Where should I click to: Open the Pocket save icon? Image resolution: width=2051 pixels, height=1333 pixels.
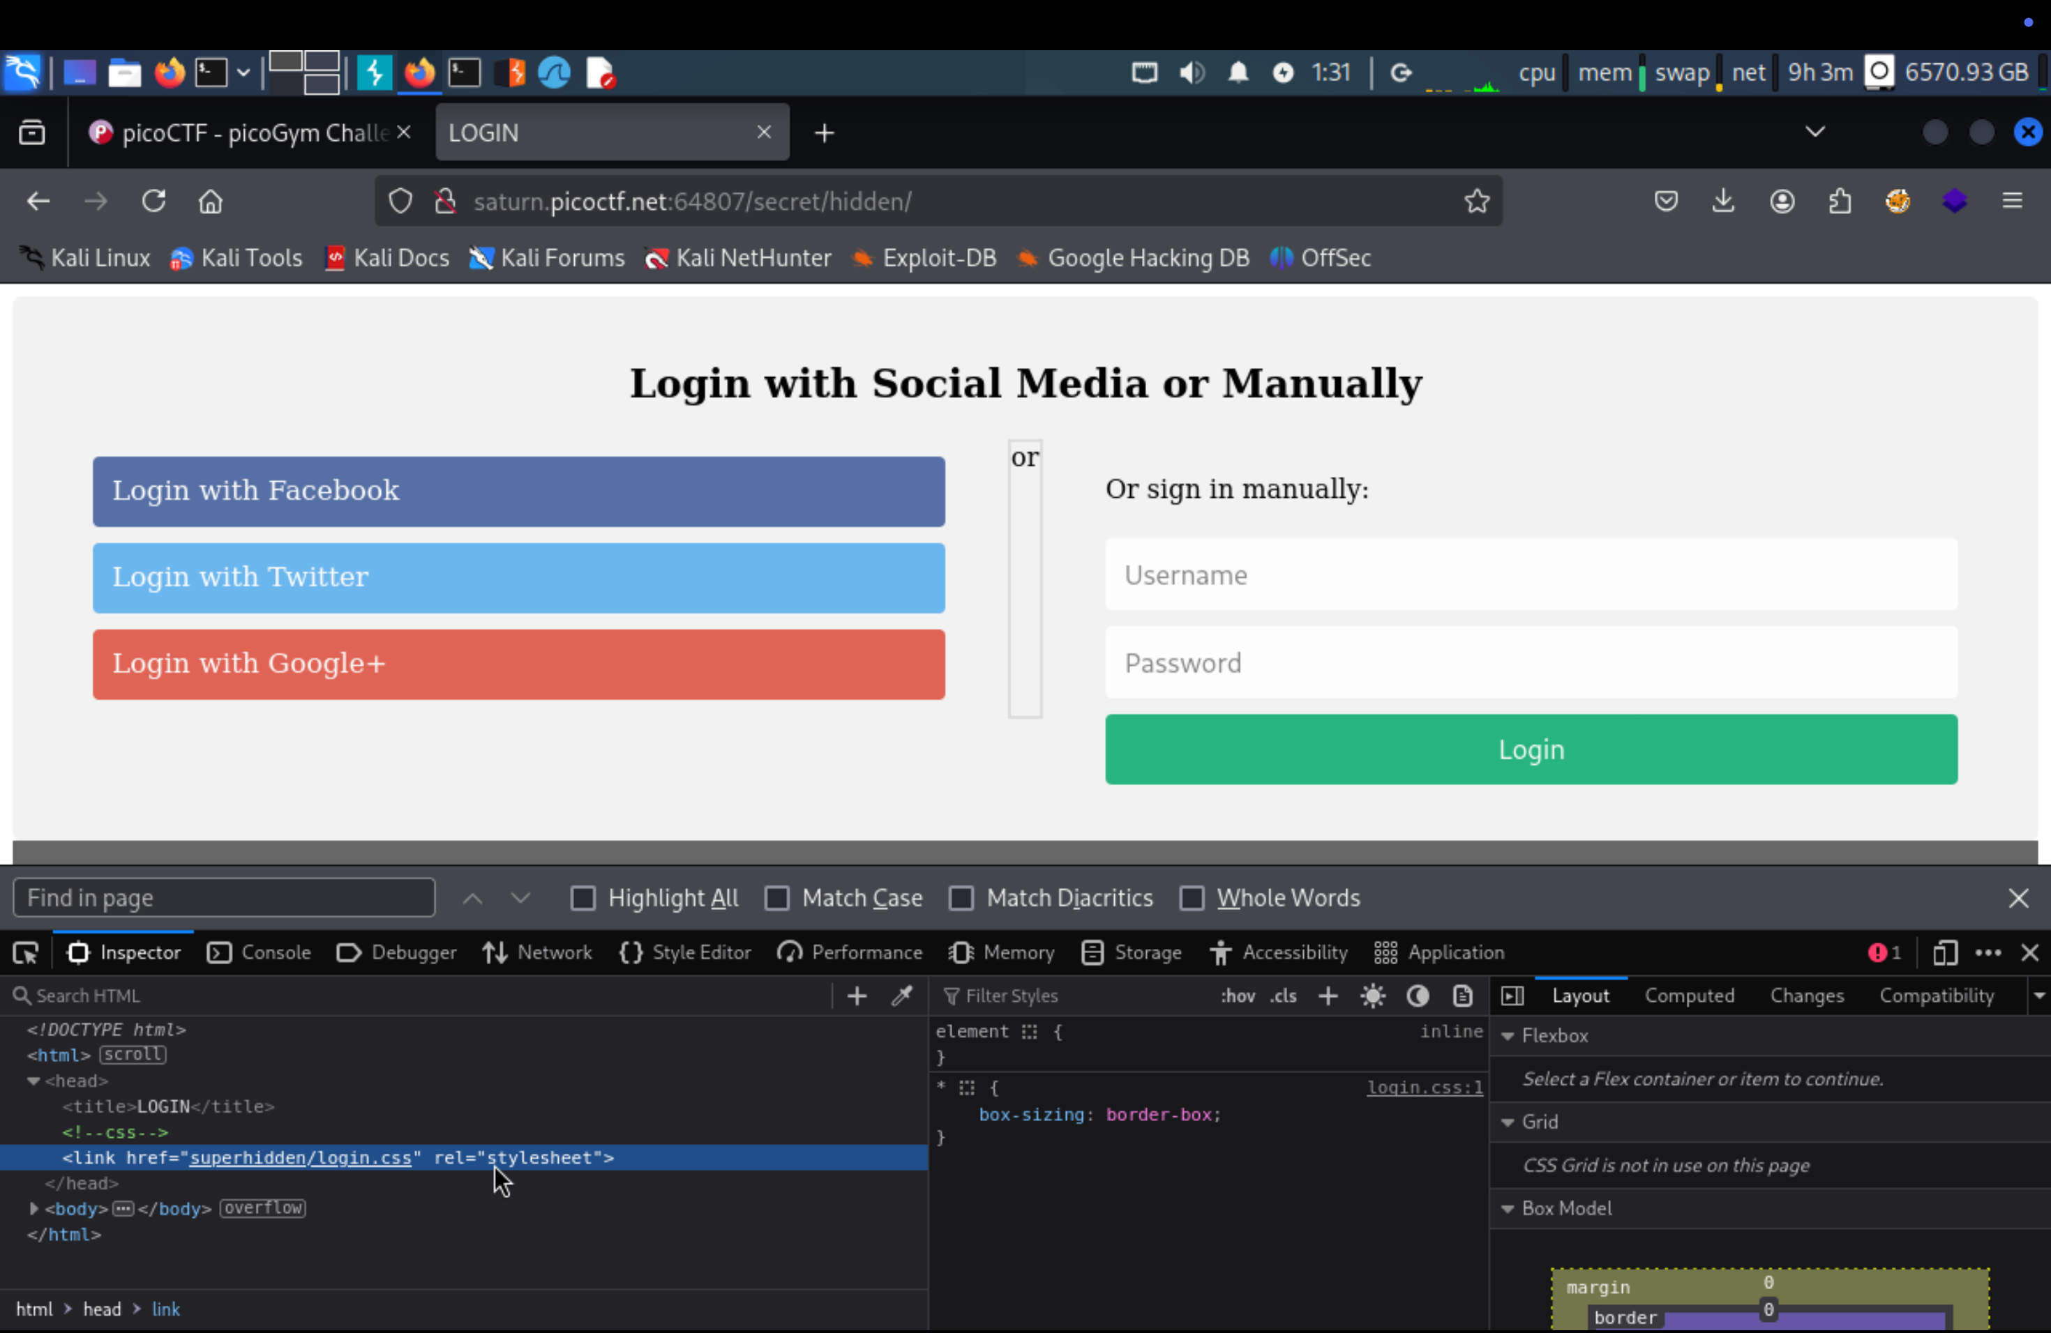[x=1666, y=201]
